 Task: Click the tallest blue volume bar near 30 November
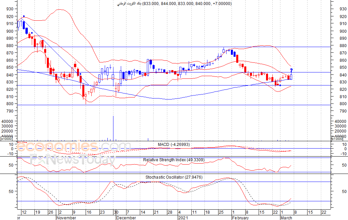[x=113, y=129]
